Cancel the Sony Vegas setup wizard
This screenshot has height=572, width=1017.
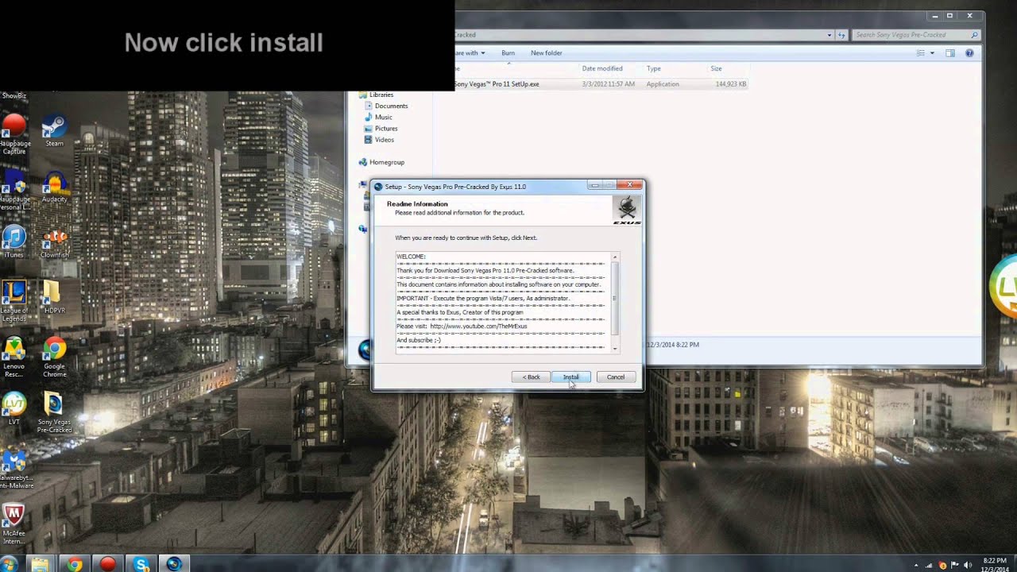(x=616, y=377)
